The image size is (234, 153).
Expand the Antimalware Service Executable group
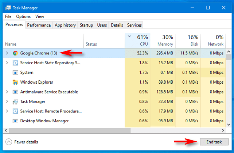(x=7, y=92)
